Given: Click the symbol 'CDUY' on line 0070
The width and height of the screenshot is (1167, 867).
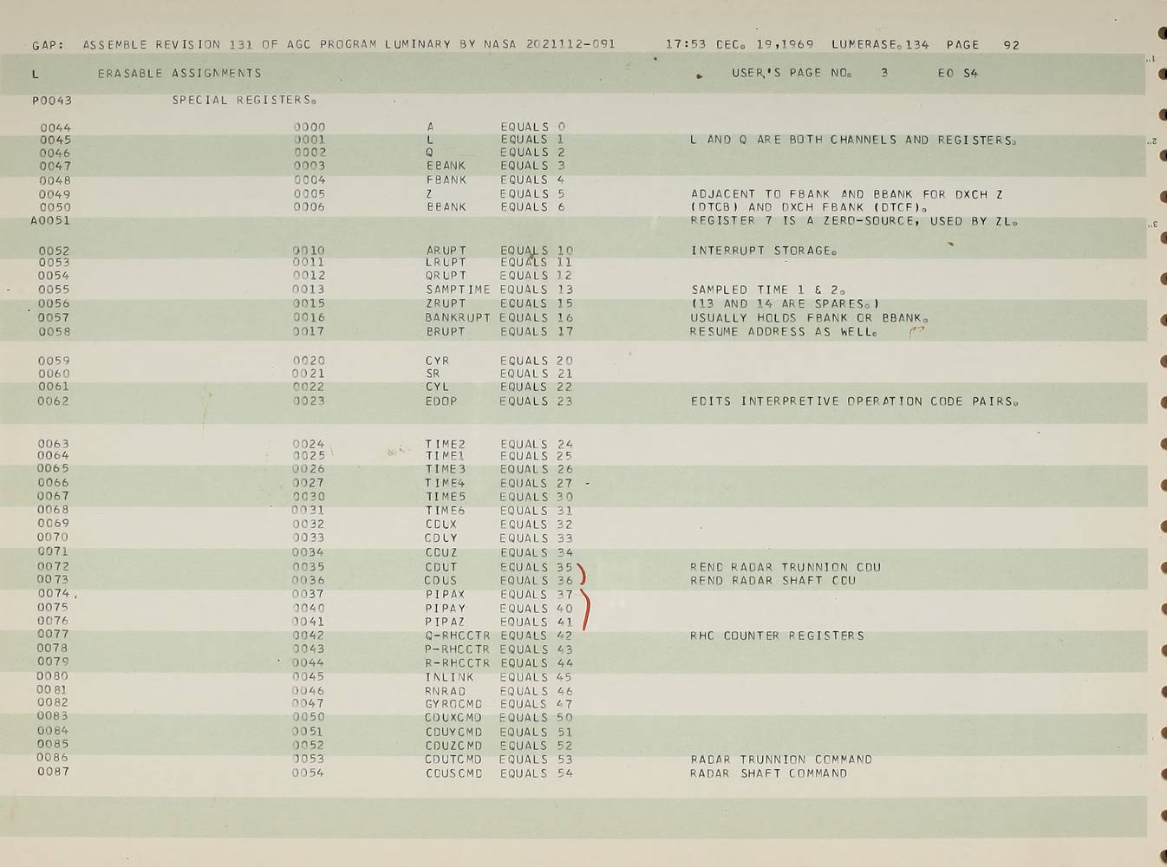Looking at the screenshot, I should tap(441, 538).
